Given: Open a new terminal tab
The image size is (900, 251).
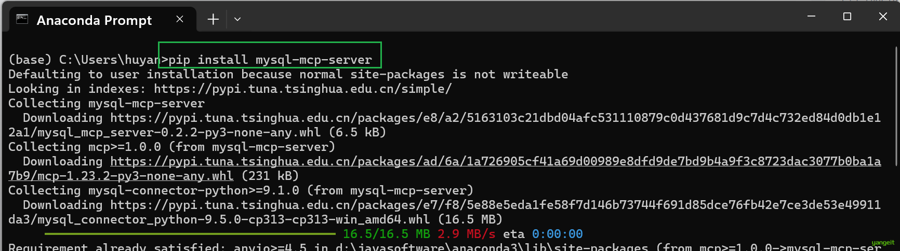Looking at the screenshot, I should (213, 19).
